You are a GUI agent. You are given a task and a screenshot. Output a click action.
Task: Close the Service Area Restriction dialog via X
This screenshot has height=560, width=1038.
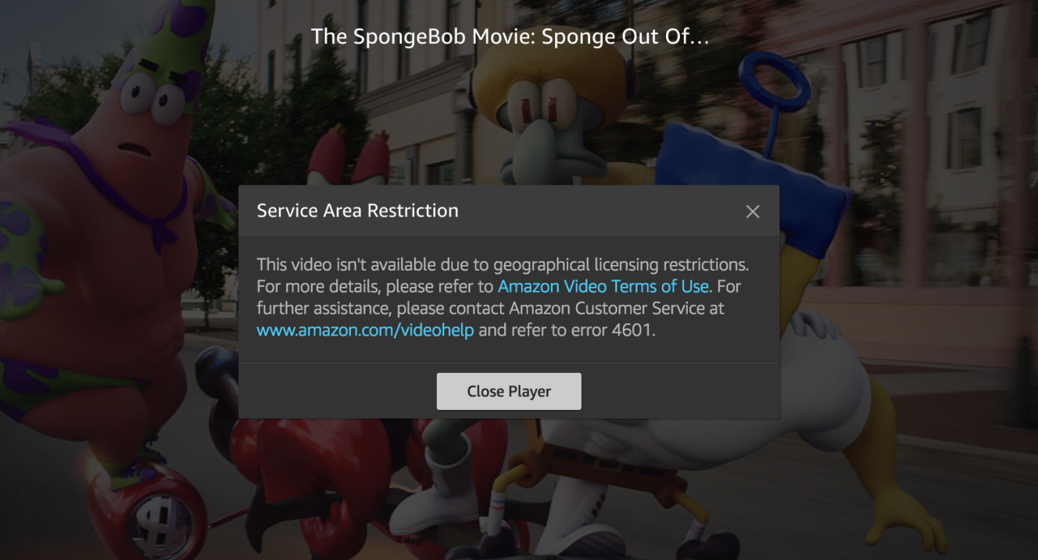pos(753,211)
